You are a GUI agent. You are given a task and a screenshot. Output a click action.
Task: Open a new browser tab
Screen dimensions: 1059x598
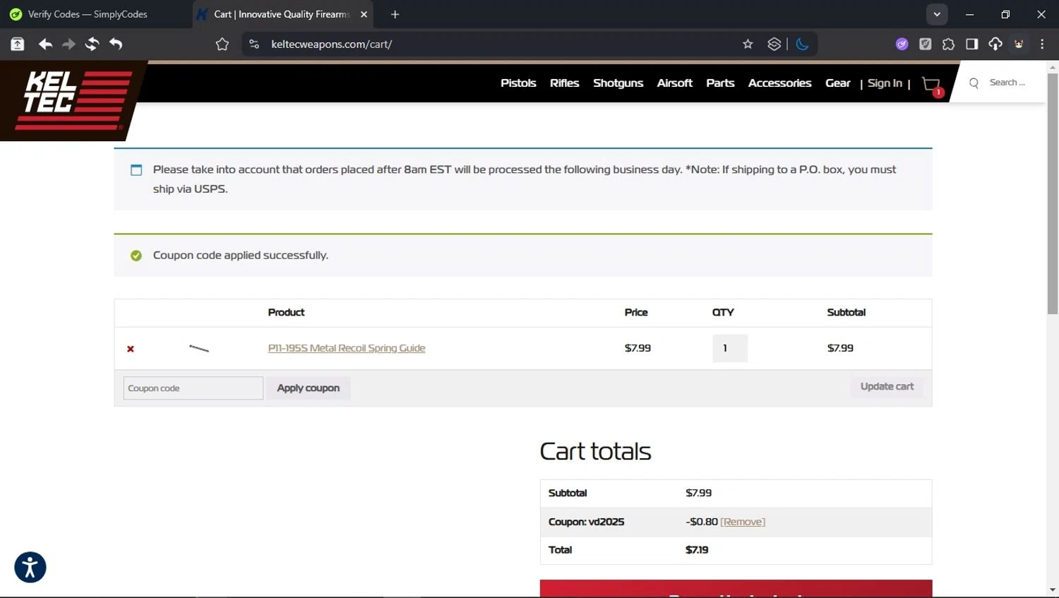coord(395,14)
